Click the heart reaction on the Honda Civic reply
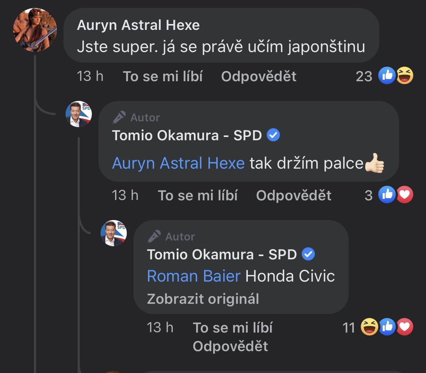Screen dimensions: 426x373 click(405, 327)
